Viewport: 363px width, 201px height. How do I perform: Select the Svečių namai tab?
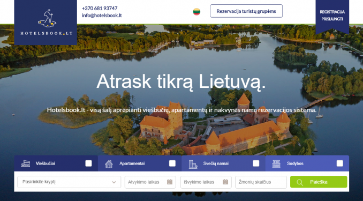click(223, 163)
